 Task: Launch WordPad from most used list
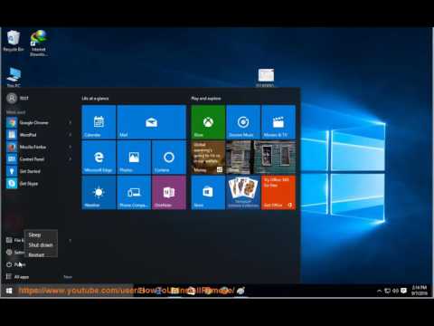(28, 135)
